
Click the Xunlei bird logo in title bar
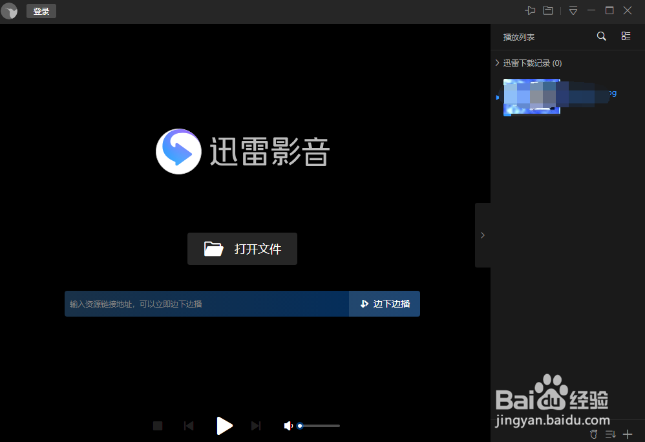[10, 11]
